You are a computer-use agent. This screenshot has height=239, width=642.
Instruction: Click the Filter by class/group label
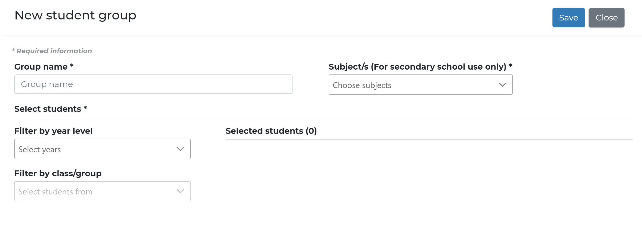click(x=58, y=173)
